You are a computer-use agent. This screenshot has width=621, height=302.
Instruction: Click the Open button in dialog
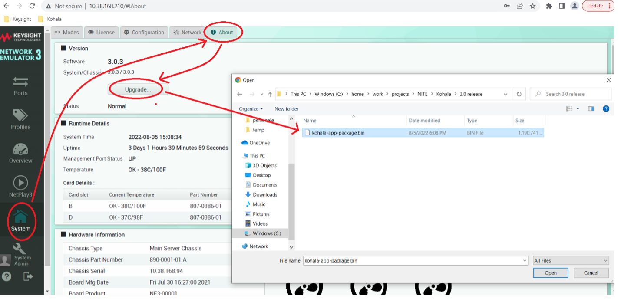tap(551, 273)
